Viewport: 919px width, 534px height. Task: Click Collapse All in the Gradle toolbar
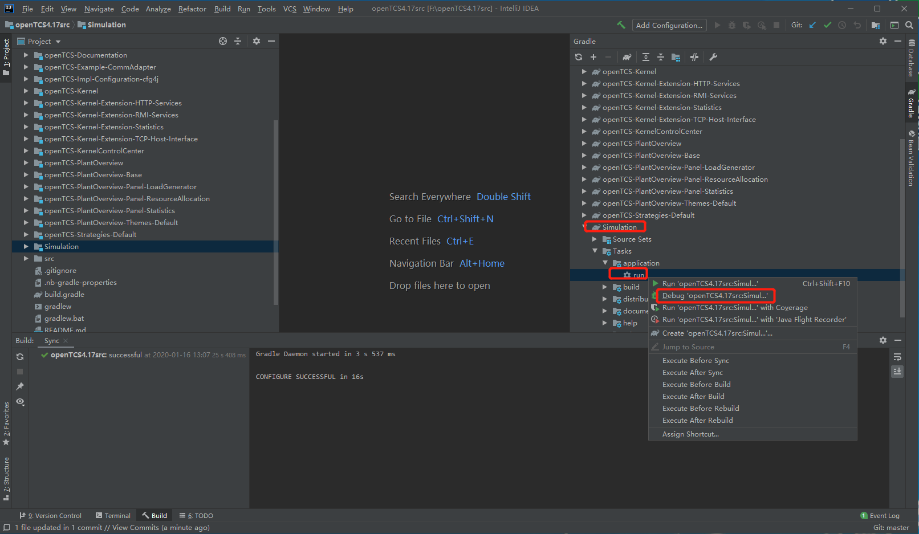coord(661,57)
